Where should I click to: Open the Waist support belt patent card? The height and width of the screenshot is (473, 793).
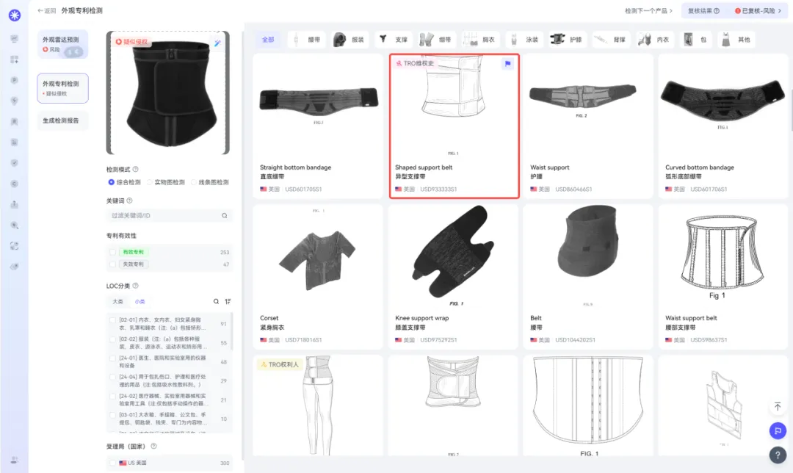point(723,277)
